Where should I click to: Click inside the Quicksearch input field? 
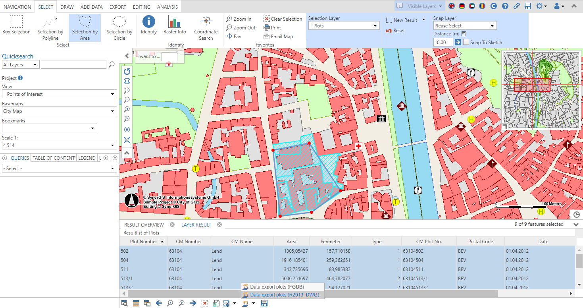point(73,64)
